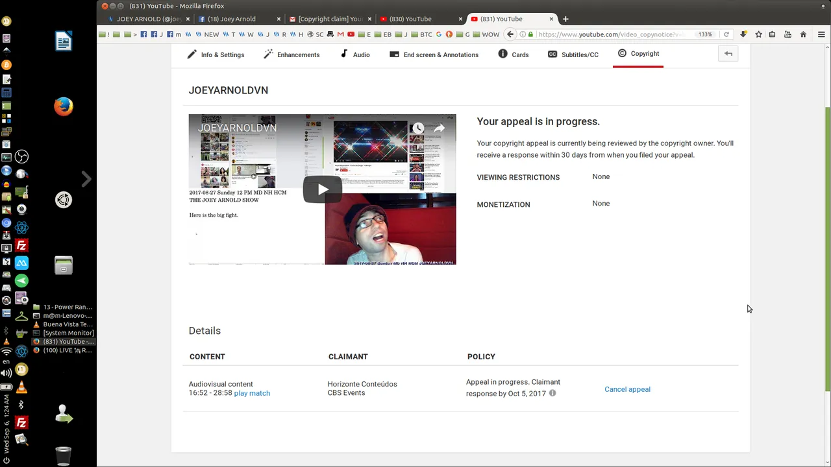This screenshot has height=467, width=831.
Task: Open the downloads arrow icon in toolbar
Action: [x=743, y=34]
